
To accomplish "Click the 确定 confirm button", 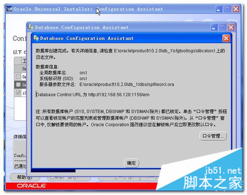I will coord(131,163).
